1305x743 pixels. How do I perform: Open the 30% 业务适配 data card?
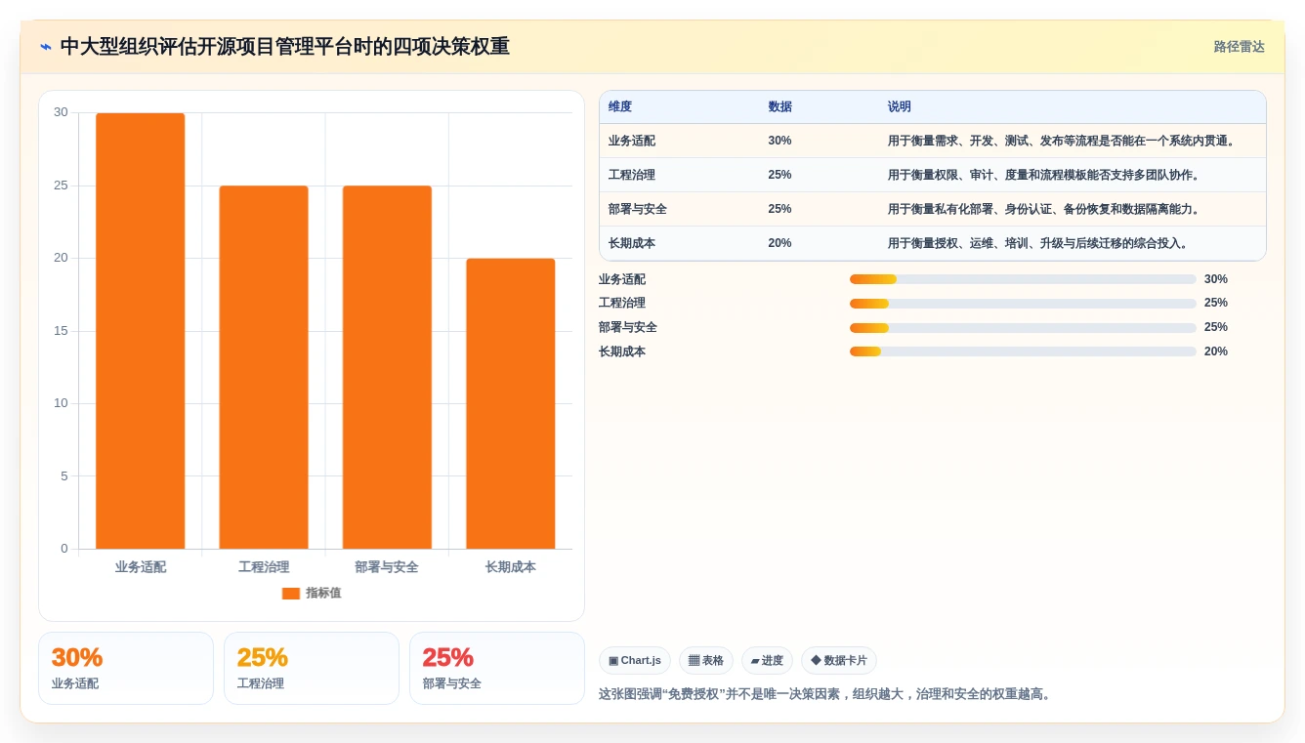(126, 668)
